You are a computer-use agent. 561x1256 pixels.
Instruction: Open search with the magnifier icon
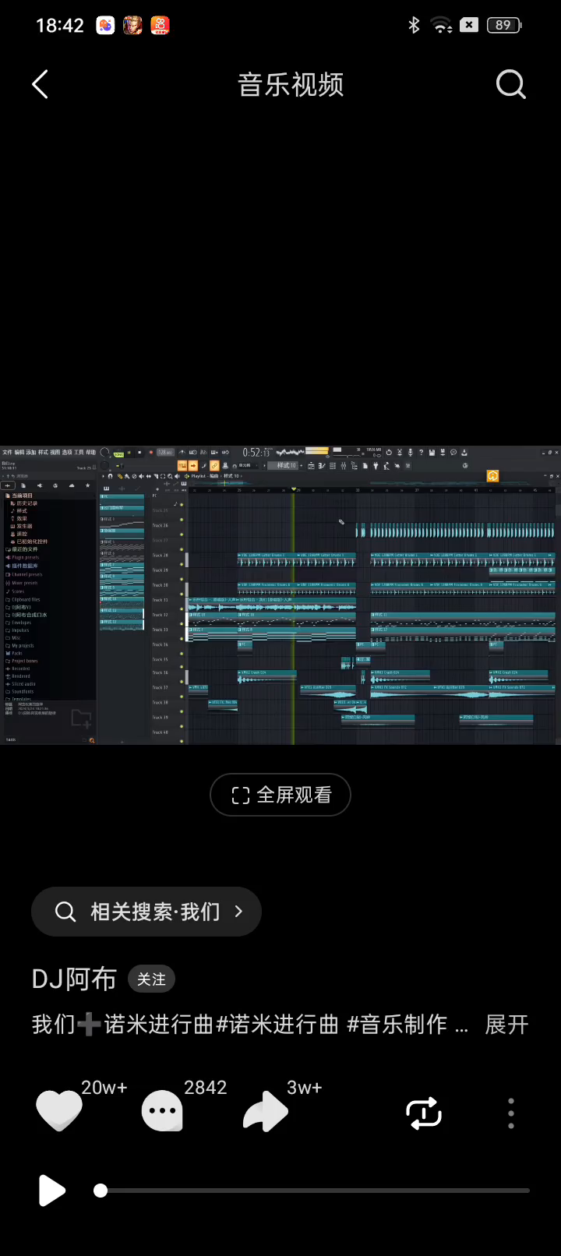click(511, 84)
